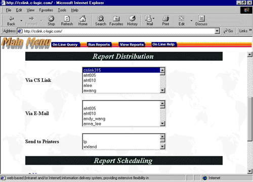Click the Mail toolbar icon
This screenshot has height=182, width=253.
pyautogui.click(x=148, y=18)
